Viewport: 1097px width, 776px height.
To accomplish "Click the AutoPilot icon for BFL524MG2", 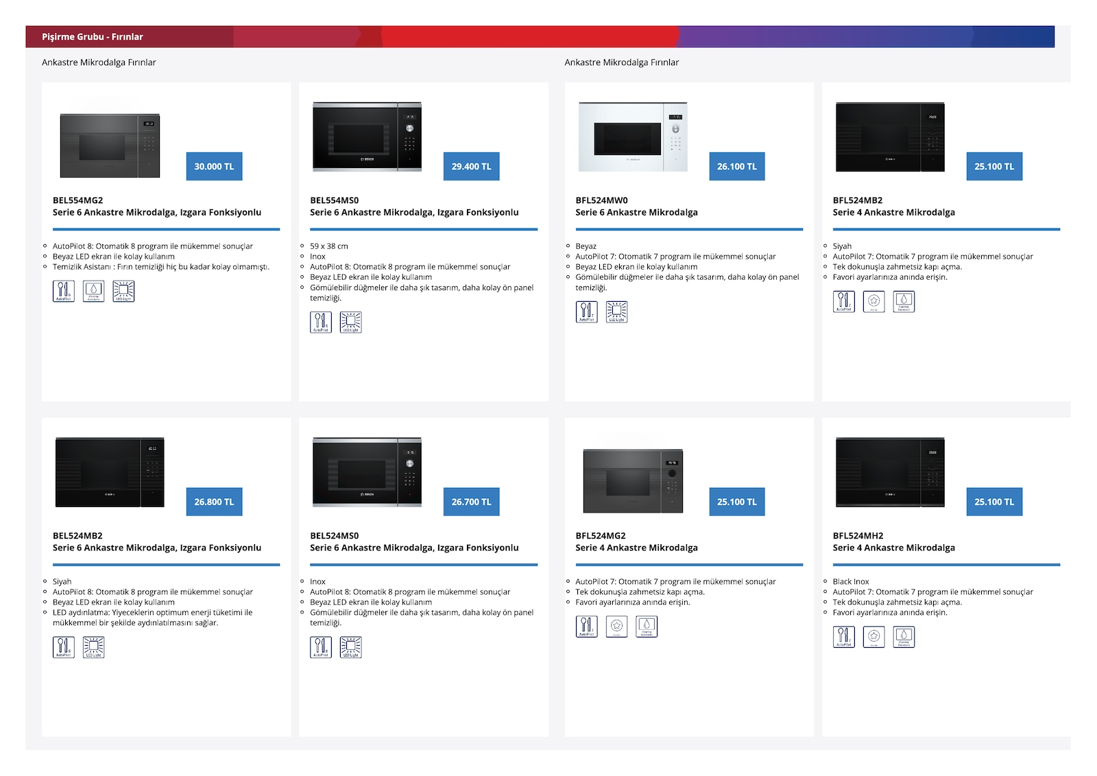I will [586, 626].
